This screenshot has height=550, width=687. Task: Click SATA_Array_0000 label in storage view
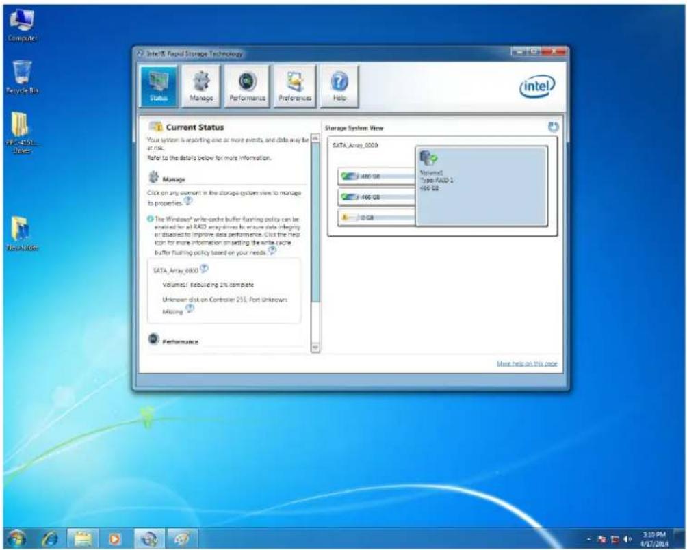(x=355, y=146)
